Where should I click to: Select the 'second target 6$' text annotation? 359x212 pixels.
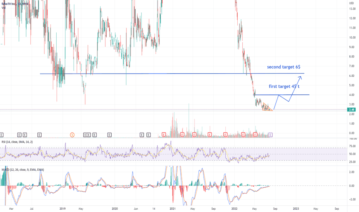[x=284, y=67]
